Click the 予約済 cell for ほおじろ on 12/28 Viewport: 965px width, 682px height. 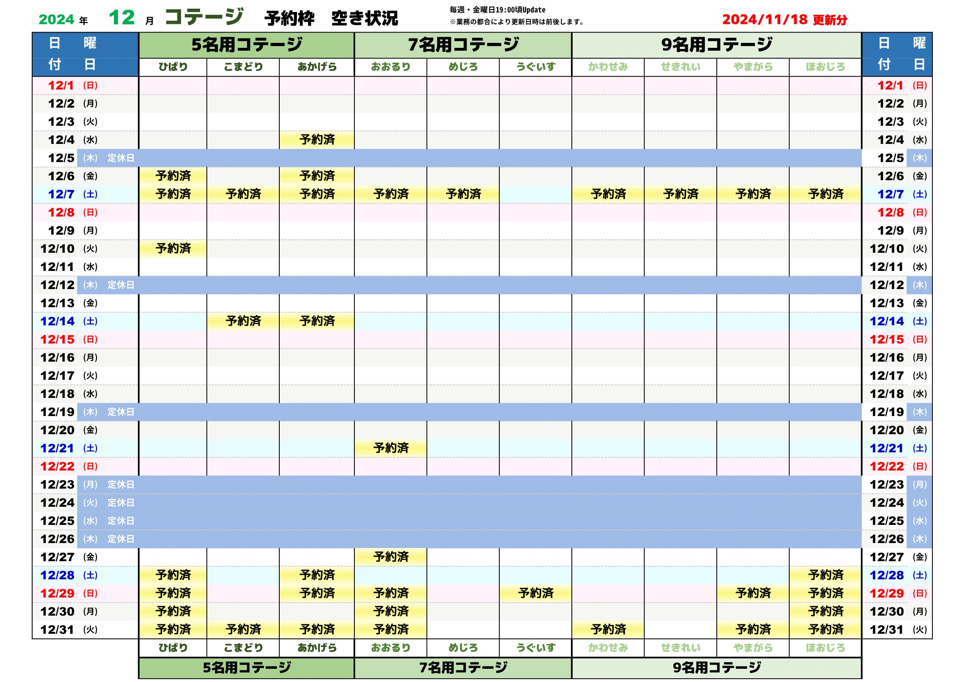coord(826,575)
